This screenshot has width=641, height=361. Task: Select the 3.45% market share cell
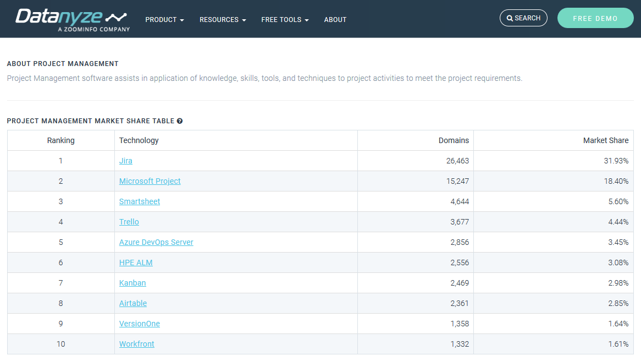pos(554,242)
